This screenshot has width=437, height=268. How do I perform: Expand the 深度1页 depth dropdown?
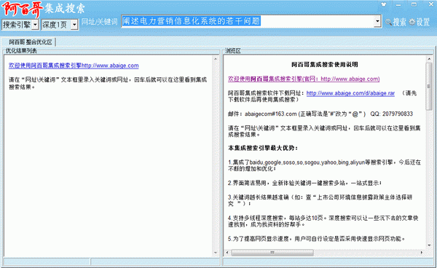click(x=74, y=25)
